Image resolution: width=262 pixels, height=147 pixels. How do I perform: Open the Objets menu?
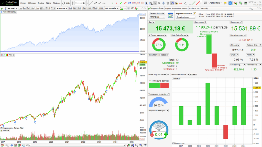48,3
